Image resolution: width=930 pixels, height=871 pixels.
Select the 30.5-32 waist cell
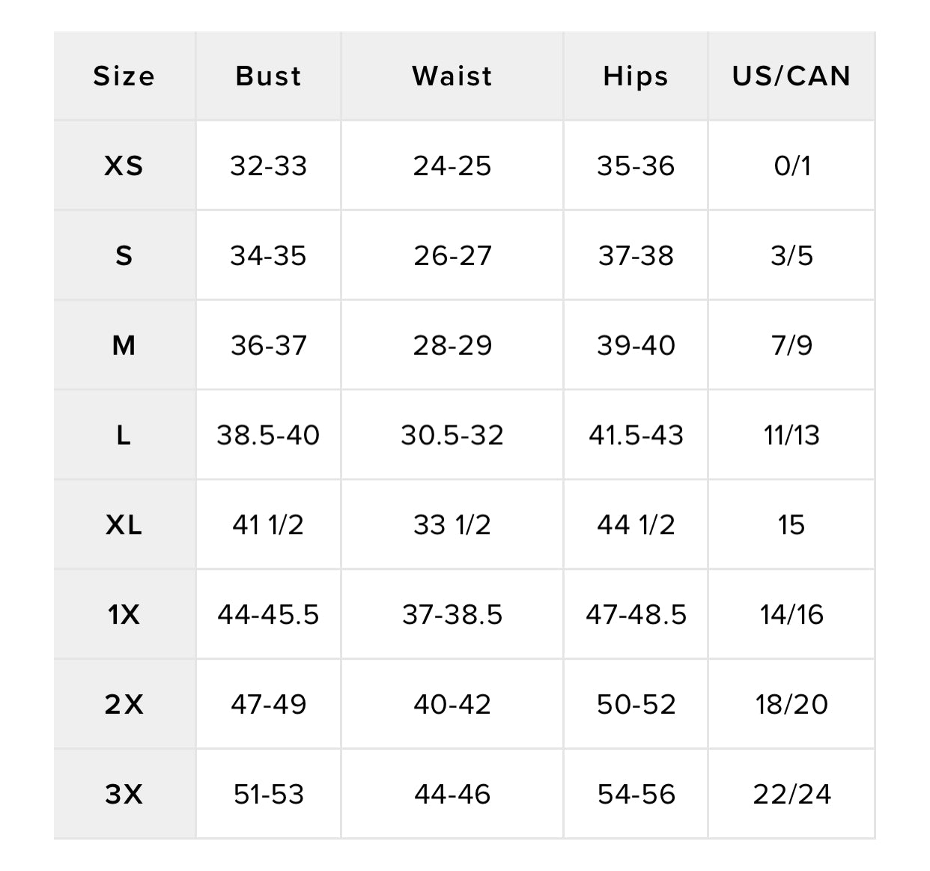(x=452, y=435)
